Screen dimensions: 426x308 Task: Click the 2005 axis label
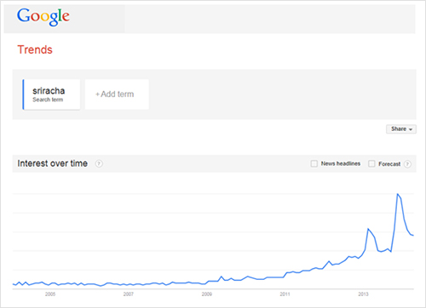pos(50,294)
